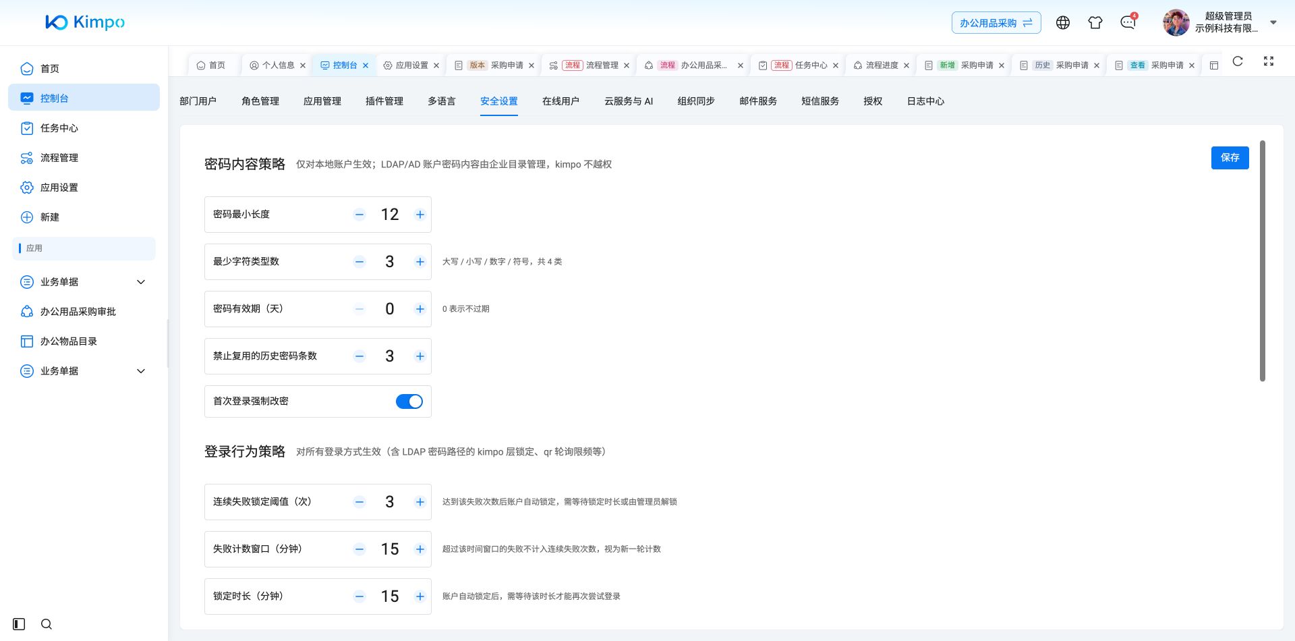This screenshot has height=641, width=1295.
Task: Click the 保存 button
Action: [x=1230, y=158]
